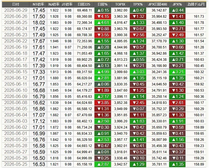Click the red ▼3.85 日経% cell
This screenshot has height=168, width=209.
pos(103,103)
